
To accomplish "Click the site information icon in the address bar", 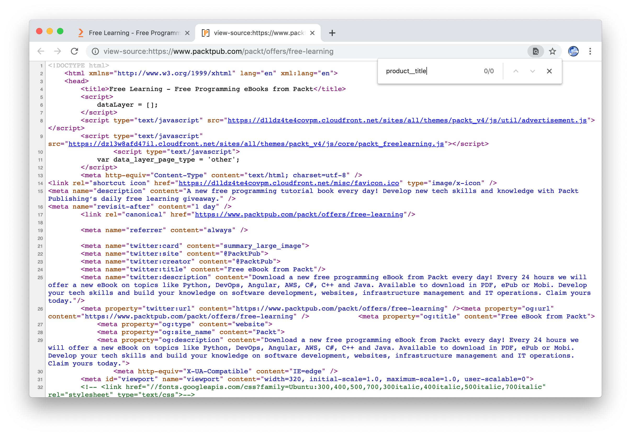I will coord(95,51).
